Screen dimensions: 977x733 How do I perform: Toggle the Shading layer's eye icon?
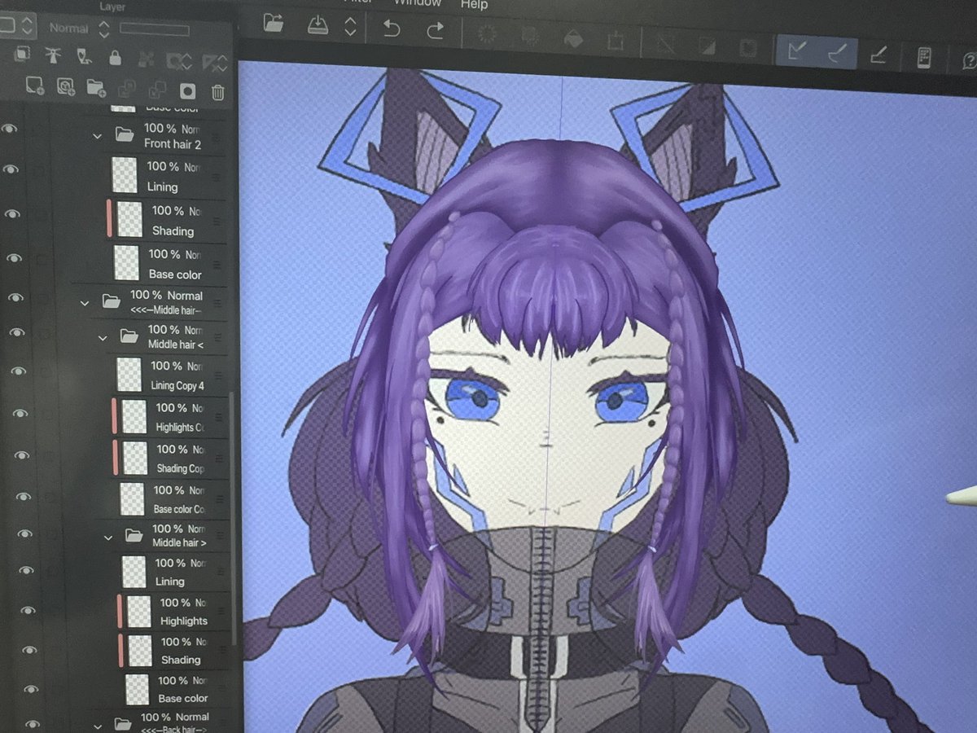pyautogui.click(x=12, y=213)
